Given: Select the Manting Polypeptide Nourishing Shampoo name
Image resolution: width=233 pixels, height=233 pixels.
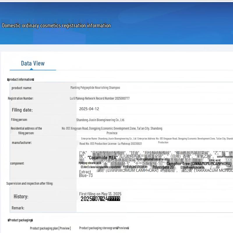Looking at the screenshot, I should coord(95,88).
